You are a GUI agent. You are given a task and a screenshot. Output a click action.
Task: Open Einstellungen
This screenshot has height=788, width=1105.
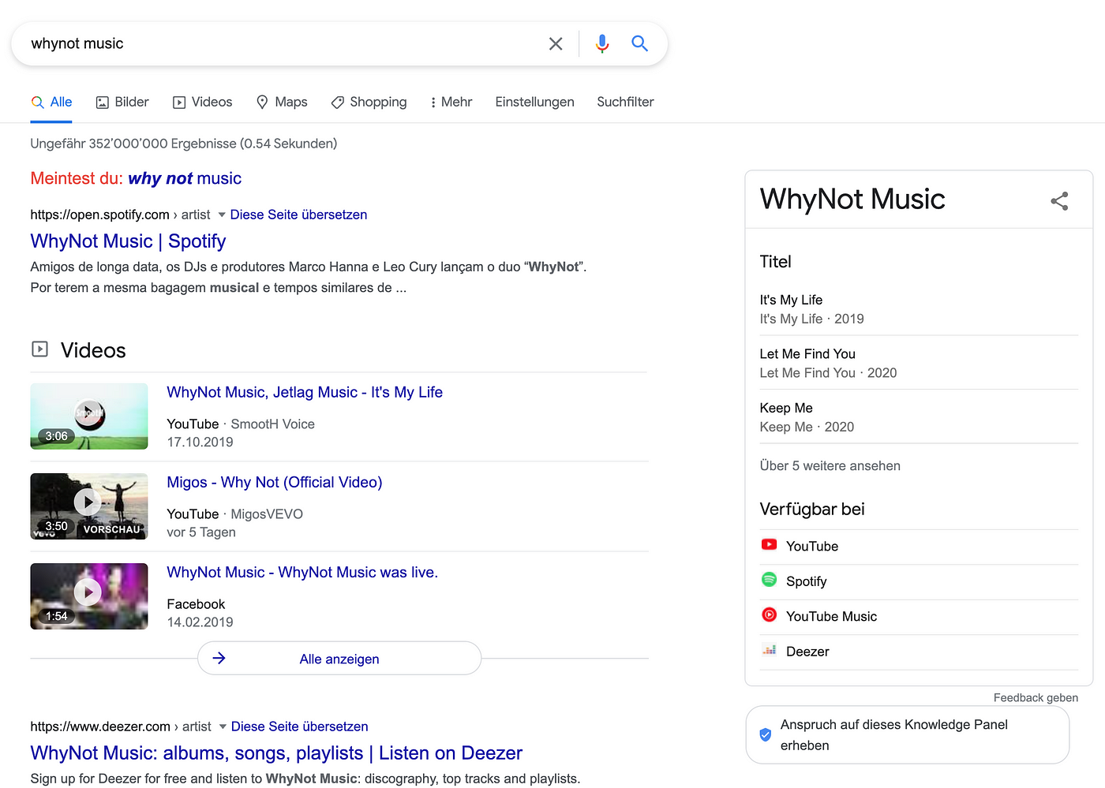point(534,102)
